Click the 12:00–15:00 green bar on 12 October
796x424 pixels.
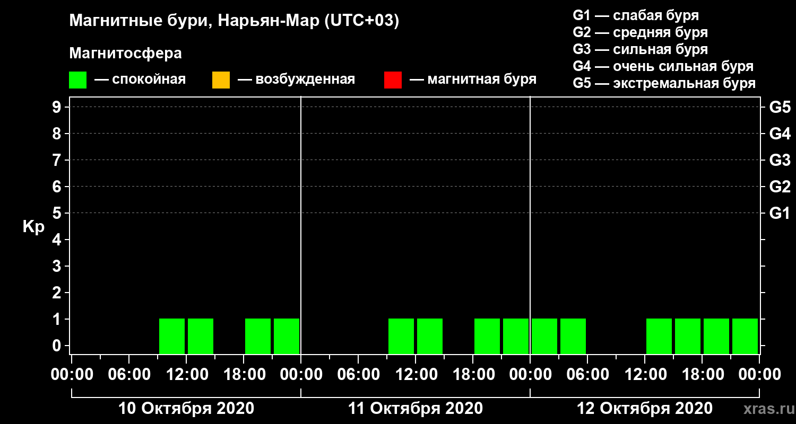(659, 336)
